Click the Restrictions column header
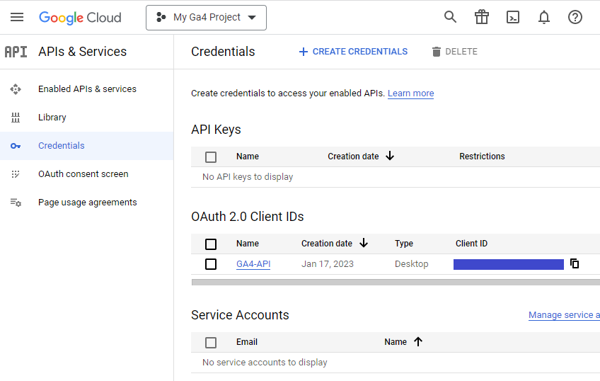Screen dimensions: 600x381 coord(482,157)
